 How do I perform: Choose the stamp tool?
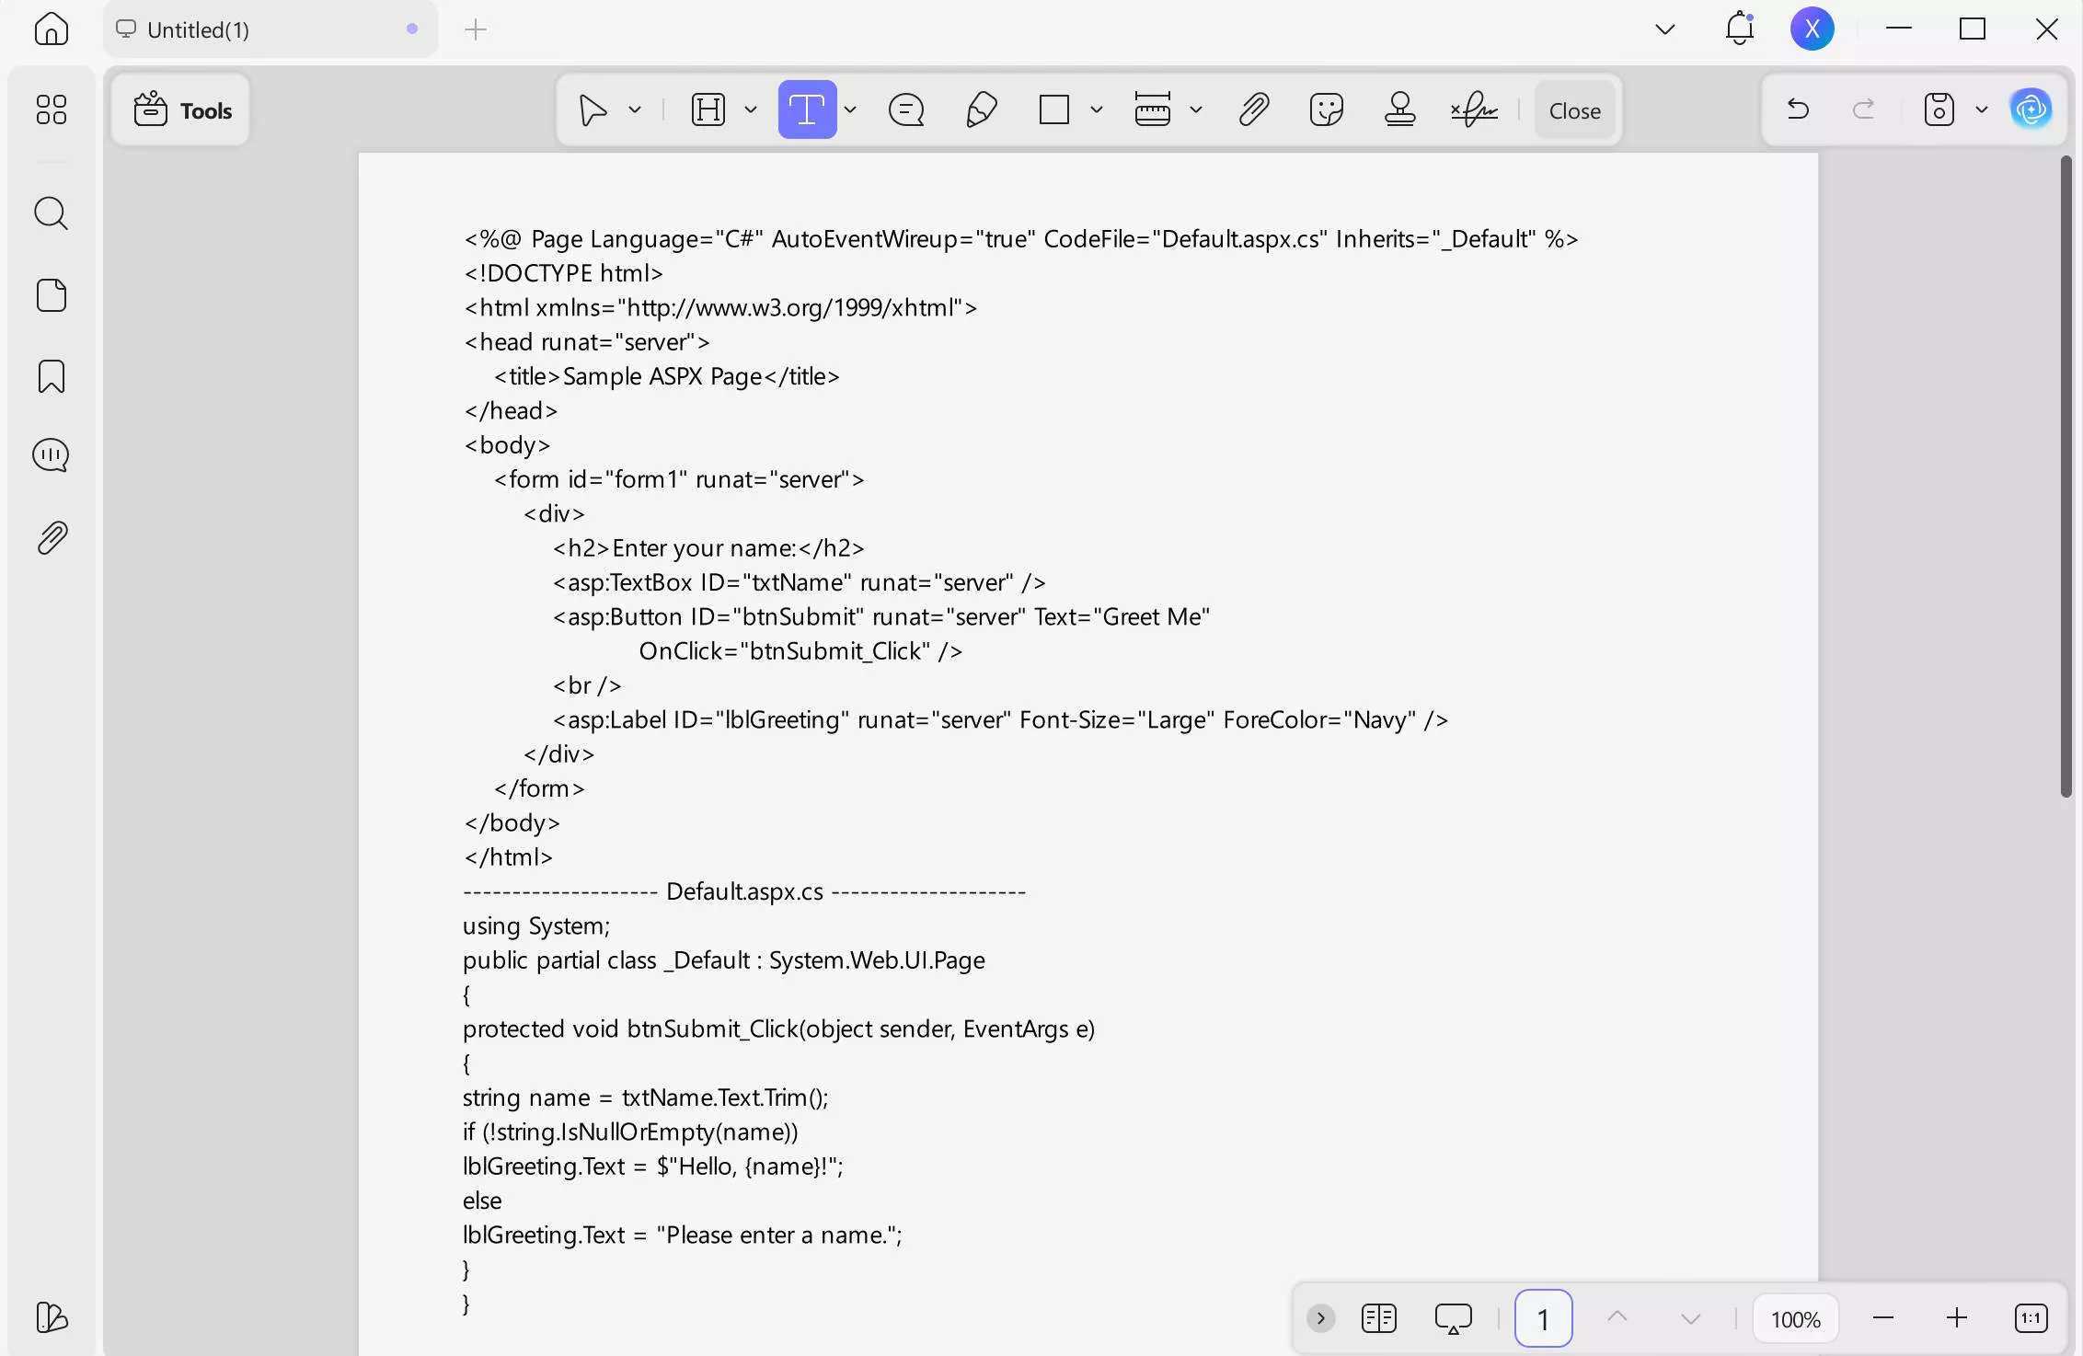point(1399,110)
